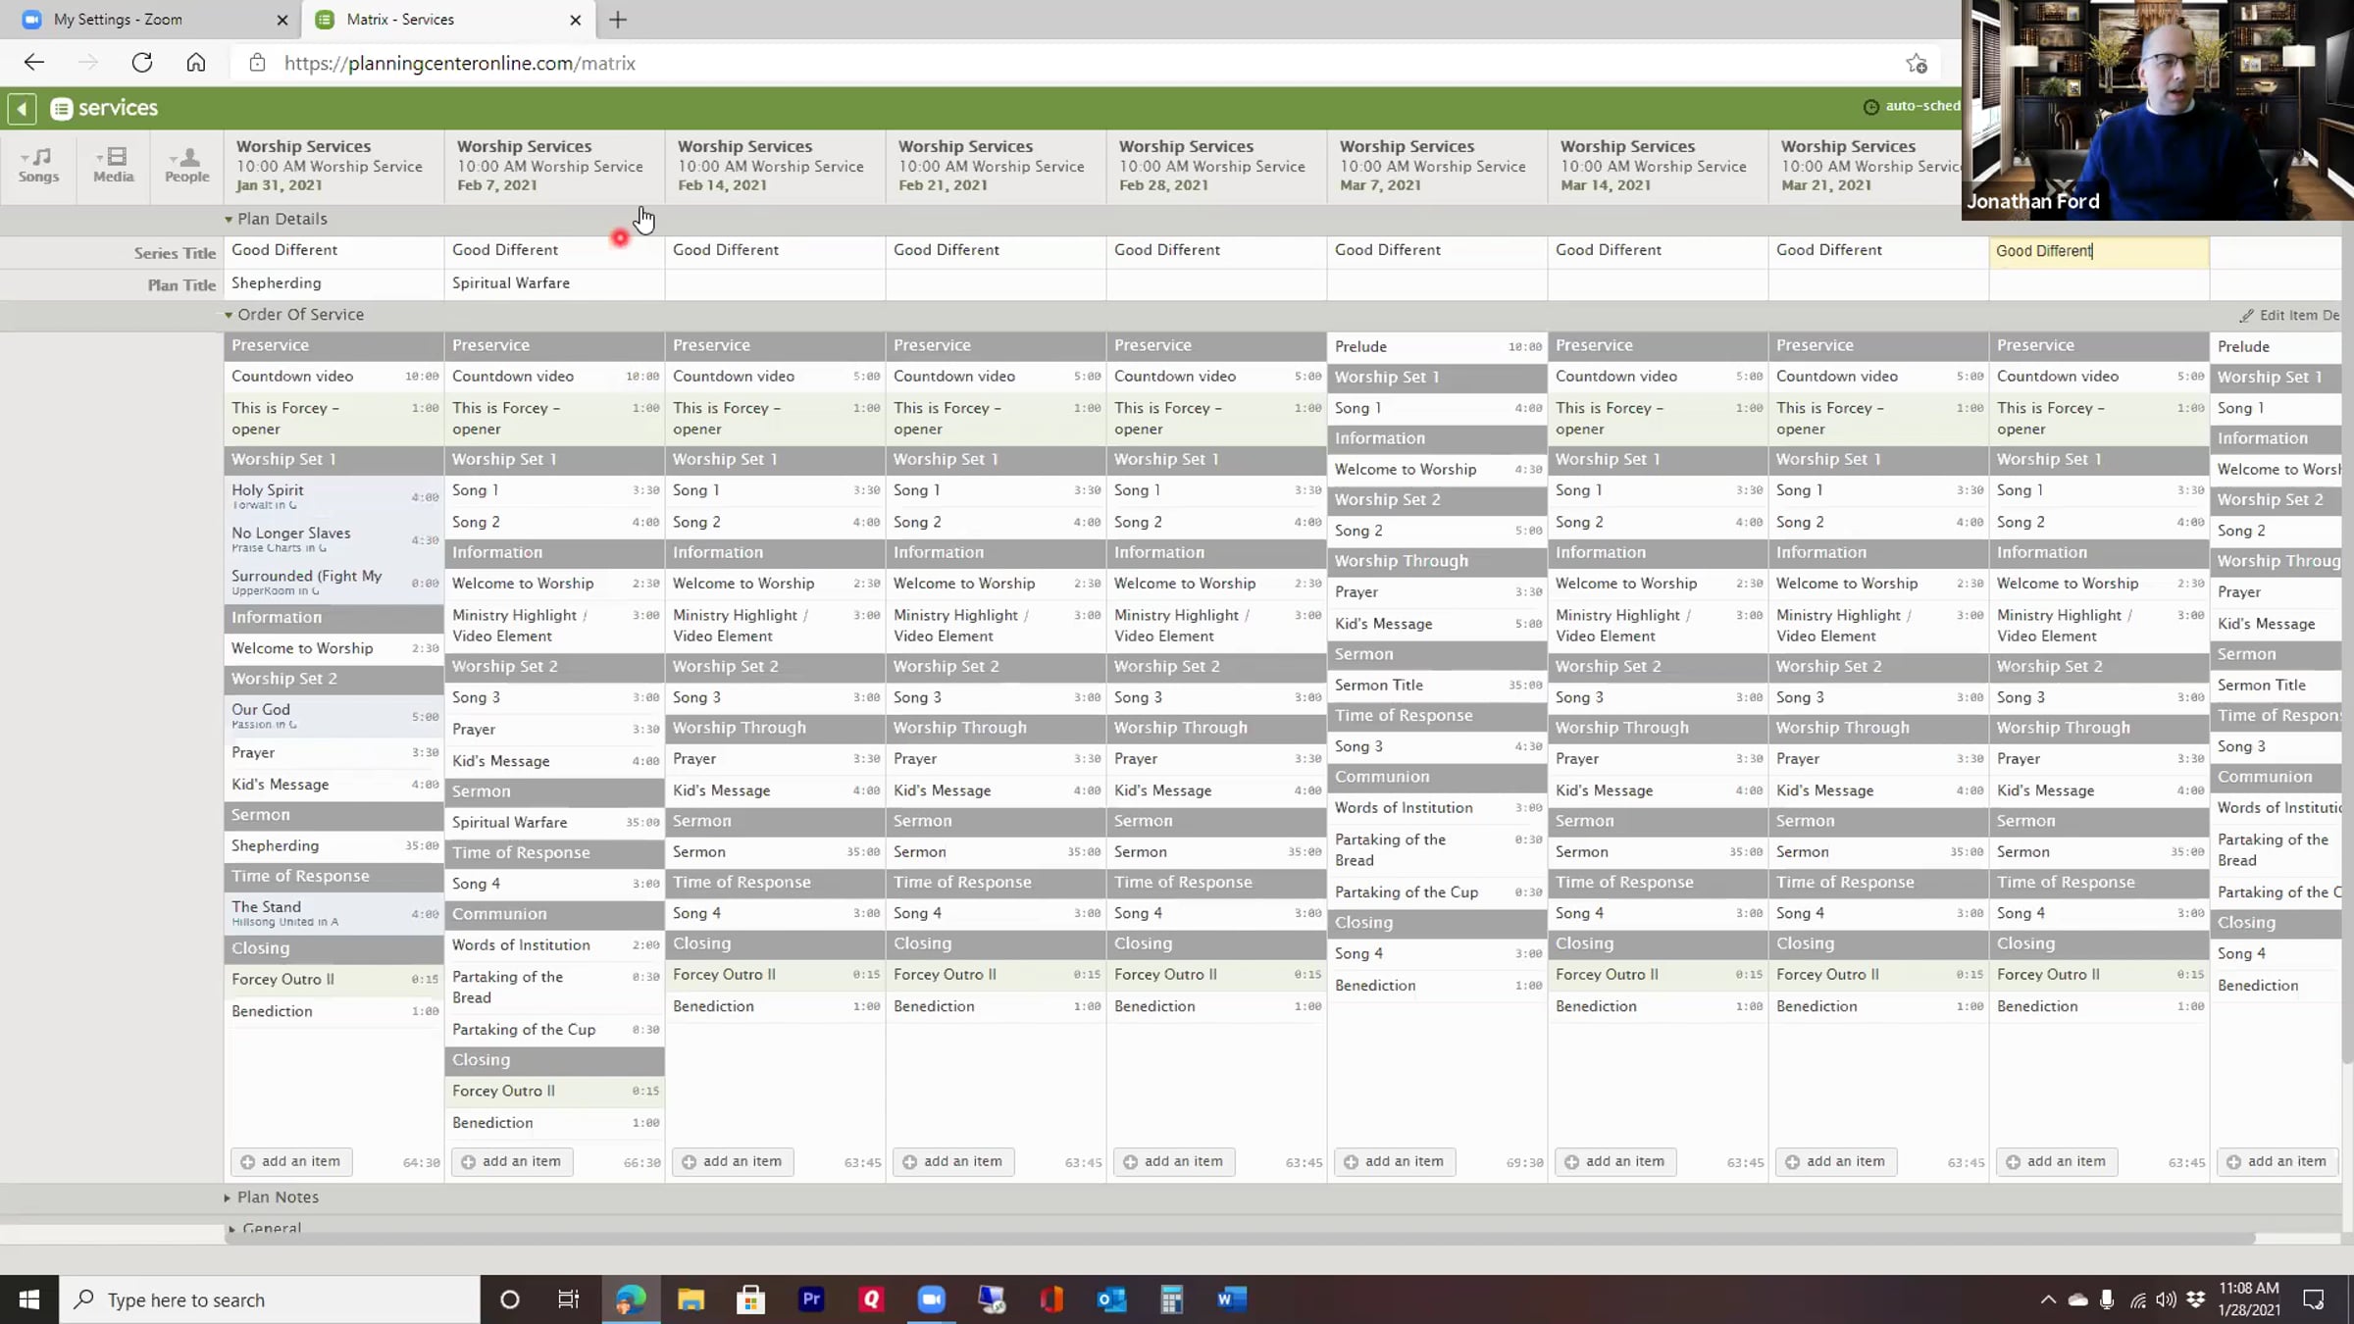Click the Edit Item Details pencil icon
This screenshot has width=2354, height=1324.
click(2246, 316)
